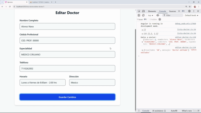Open Default levels dropdown

192,15
